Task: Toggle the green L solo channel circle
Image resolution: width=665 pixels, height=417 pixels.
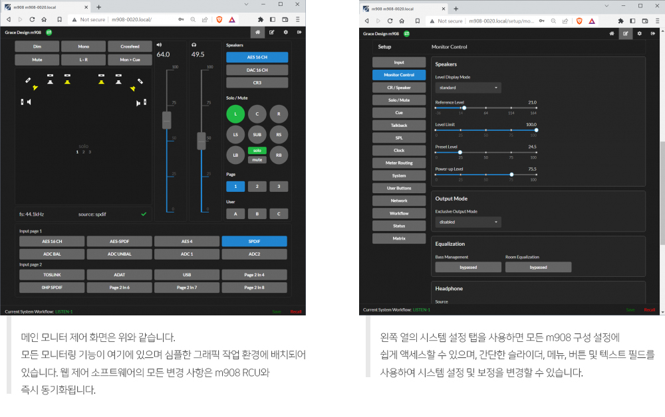Action: click(x=235, y=114)
